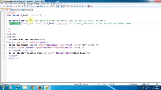Toggle Word Wrap in the toolbar
This screenshot has width=161, height=90.
(57, 6)
